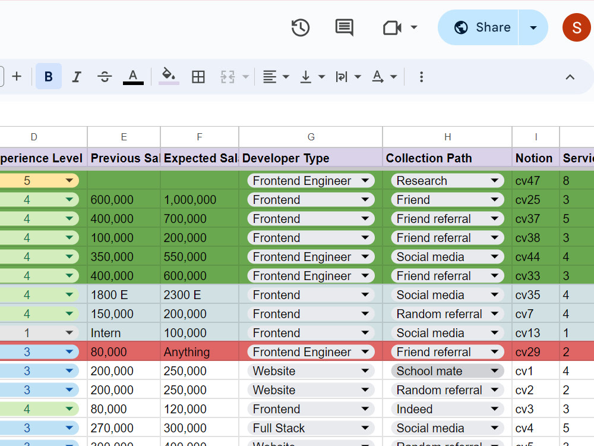Select the cell containing 350,000
The width and height of the screenshot is (594, 446).
coord(124,257)
